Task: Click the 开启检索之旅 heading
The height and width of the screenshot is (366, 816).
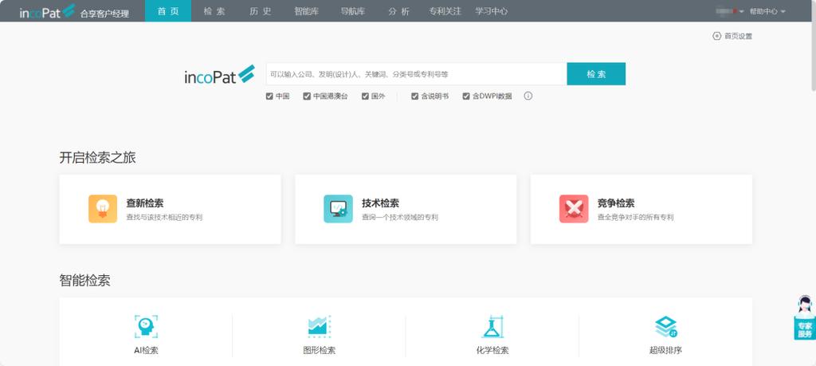Action: tap(97, 158)
